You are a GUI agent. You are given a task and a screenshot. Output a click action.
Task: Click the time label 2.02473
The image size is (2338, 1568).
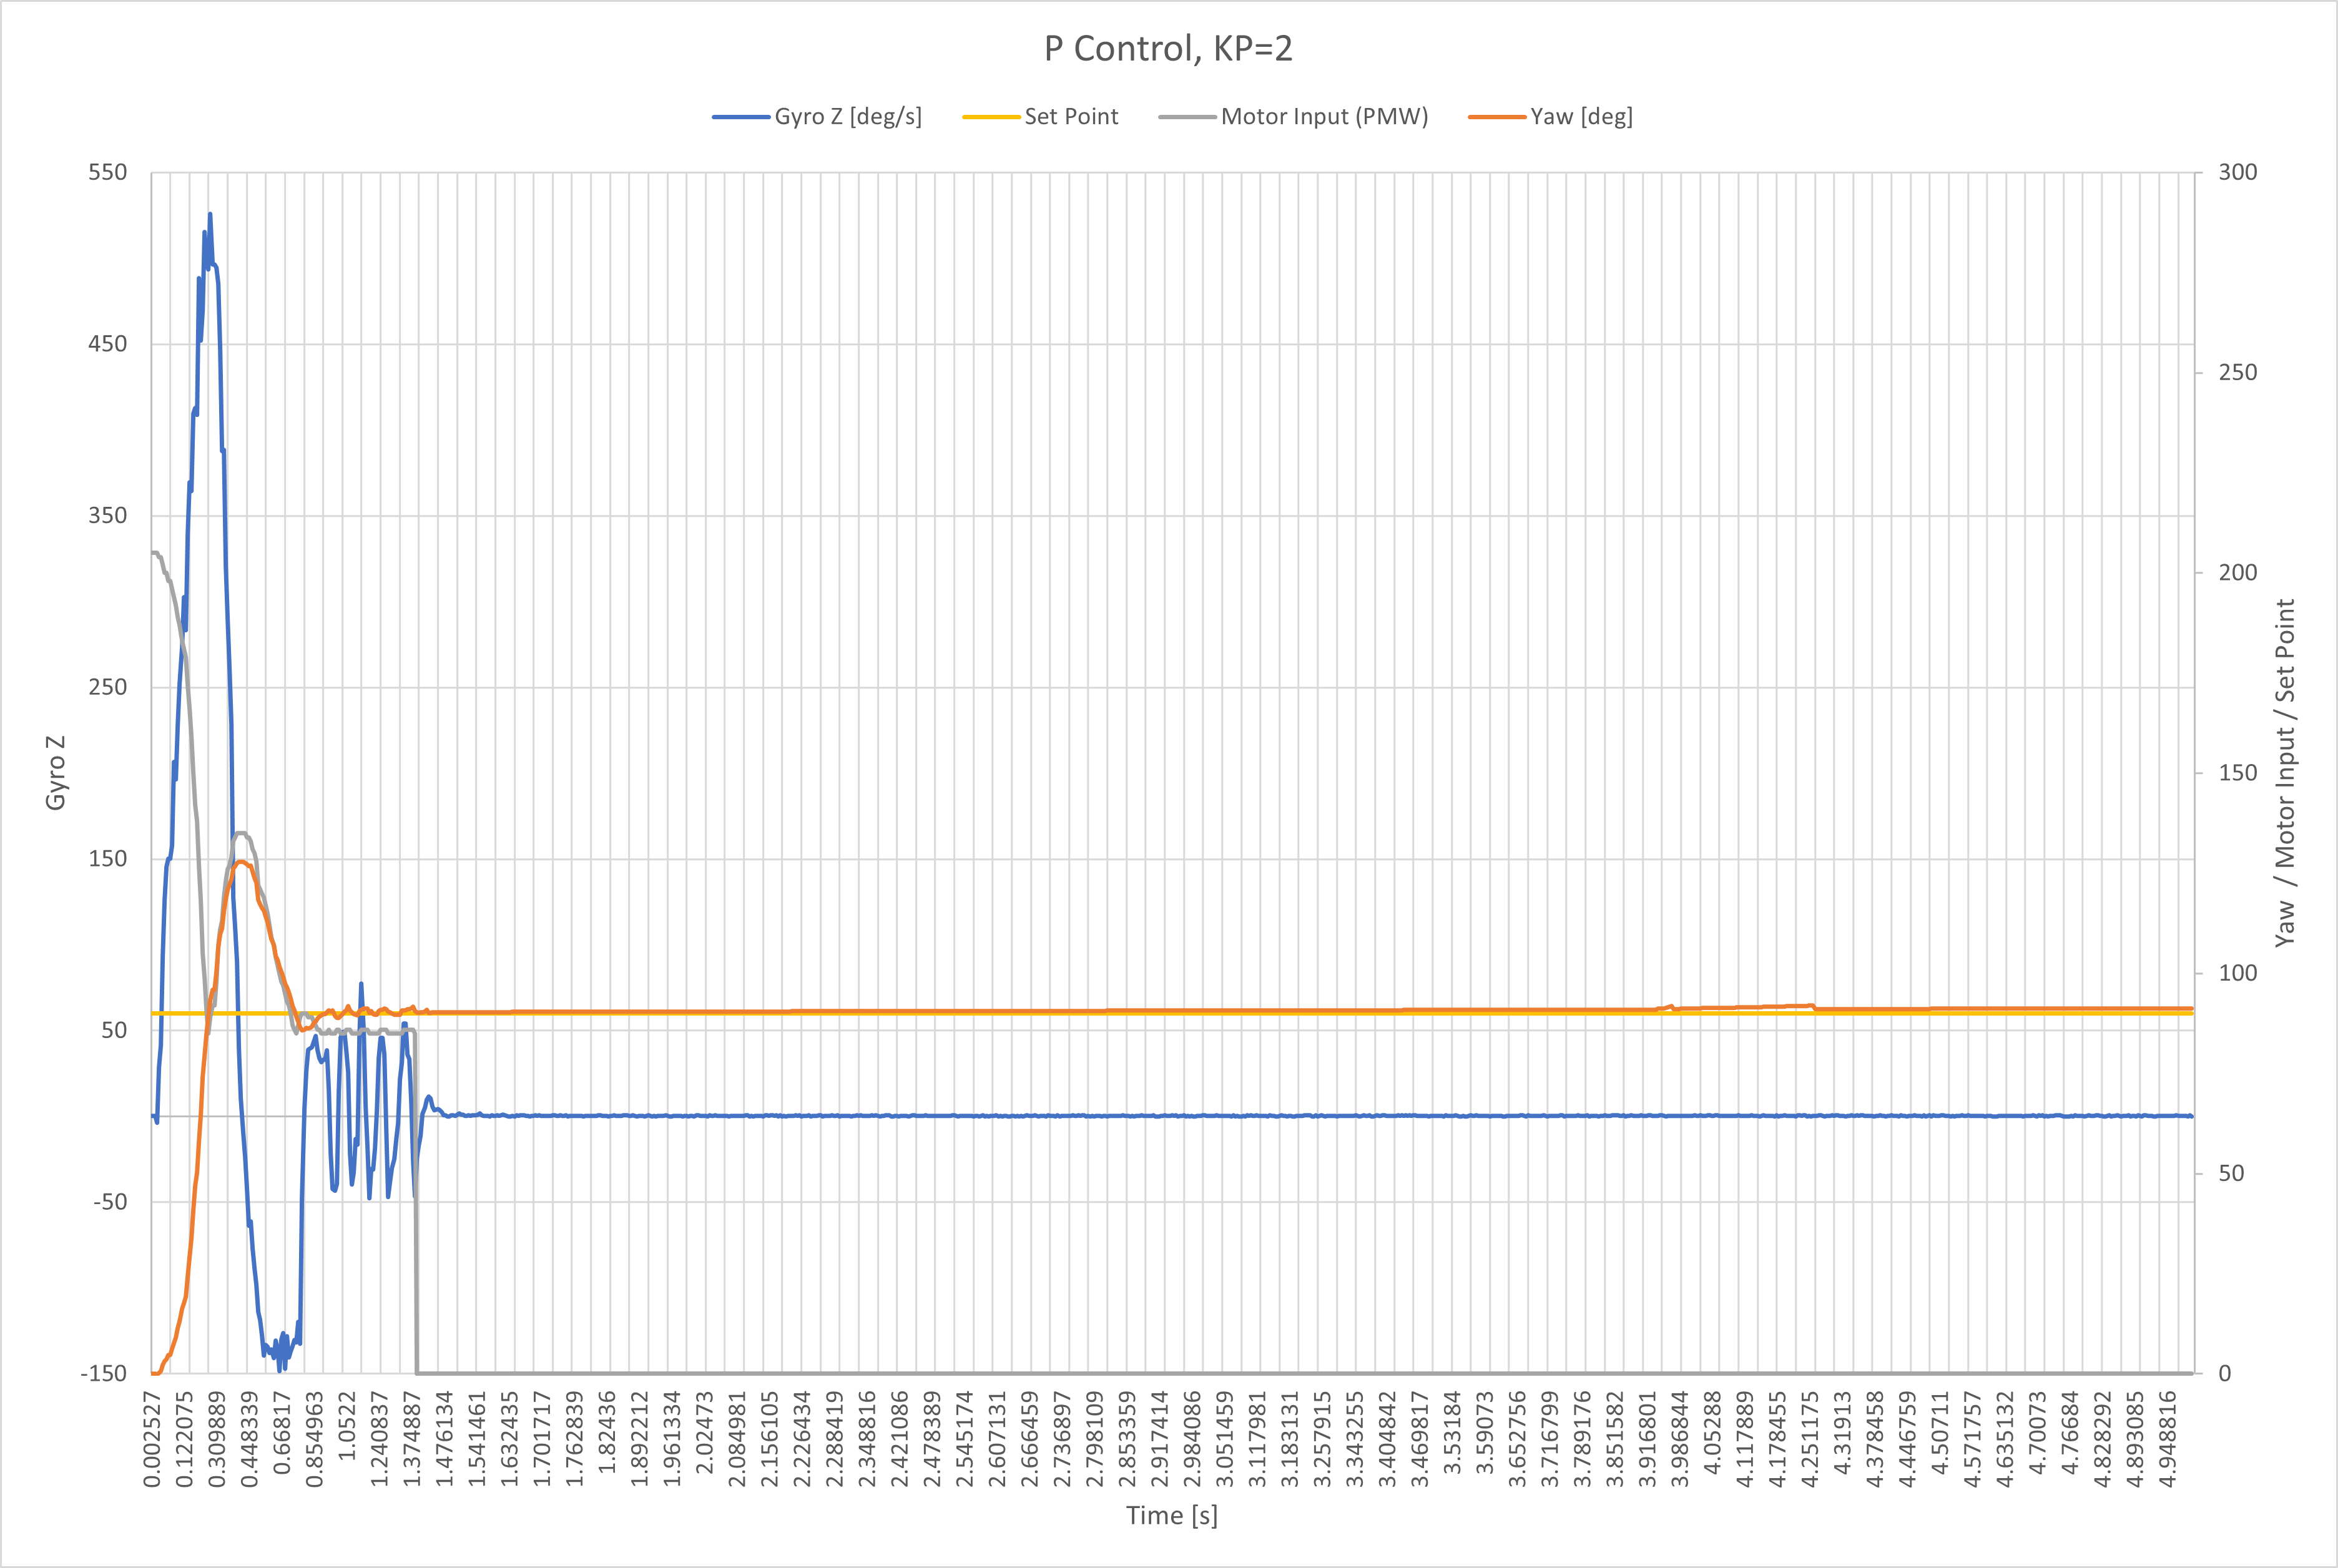(x=704, y=1432)
